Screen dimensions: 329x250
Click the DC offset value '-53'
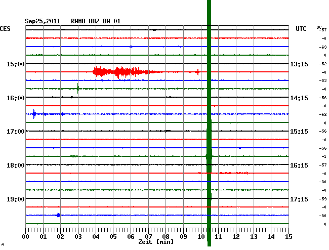coord(324,80)
